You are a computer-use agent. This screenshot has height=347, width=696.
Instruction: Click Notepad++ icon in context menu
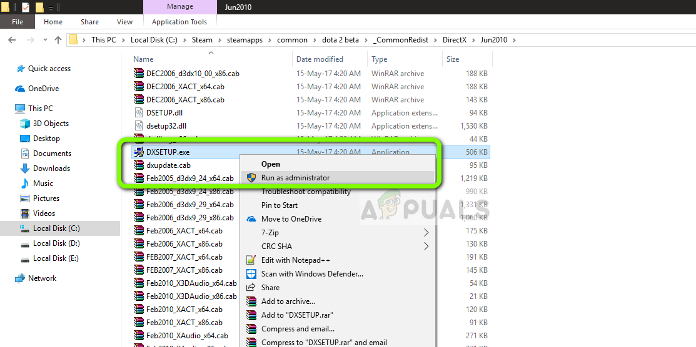pyautogui.click(x=251, y=260)
